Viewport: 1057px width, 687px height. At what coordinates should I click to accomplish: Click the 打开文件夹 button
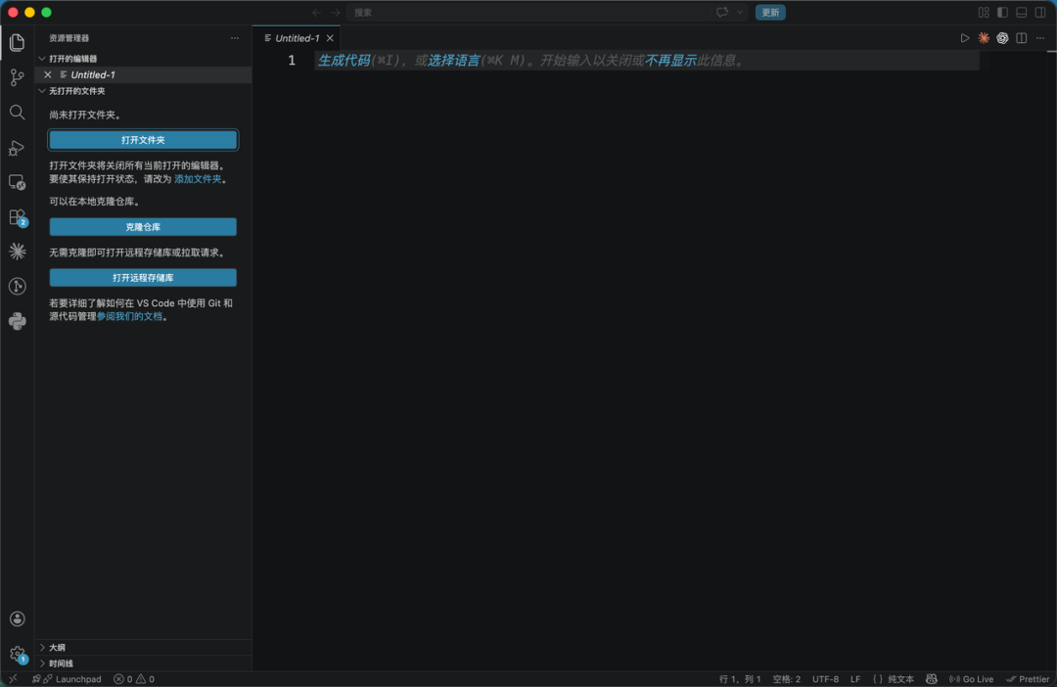(x=143, y=140)
